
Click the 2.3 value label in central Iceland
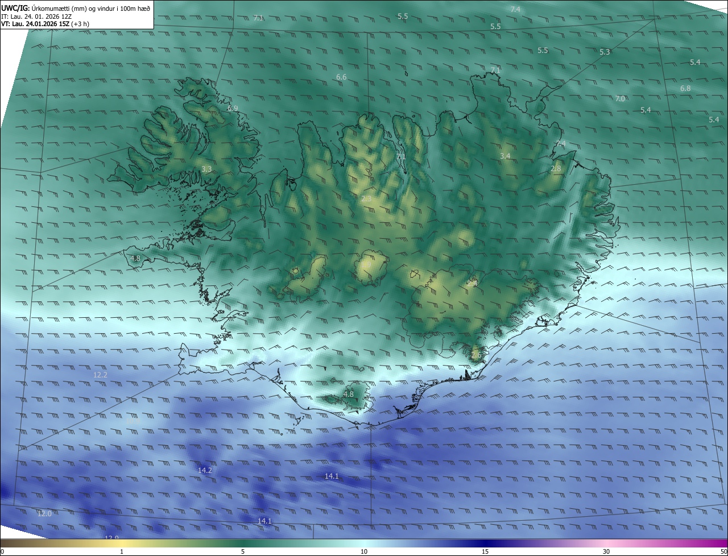pos(366,198)
